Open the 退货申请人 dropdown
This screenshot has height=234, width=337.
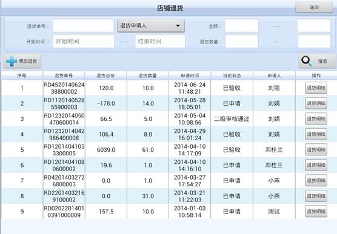point(151,26)
